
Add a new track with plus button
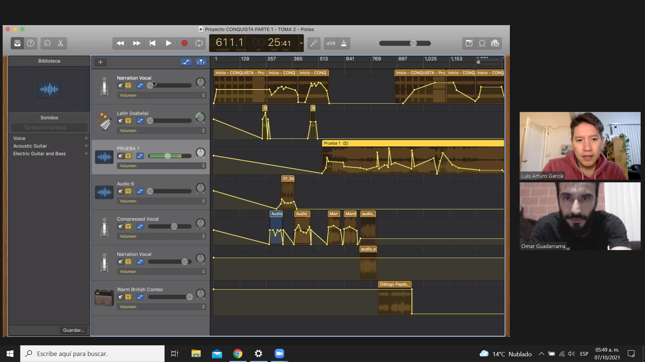[100, 62]
